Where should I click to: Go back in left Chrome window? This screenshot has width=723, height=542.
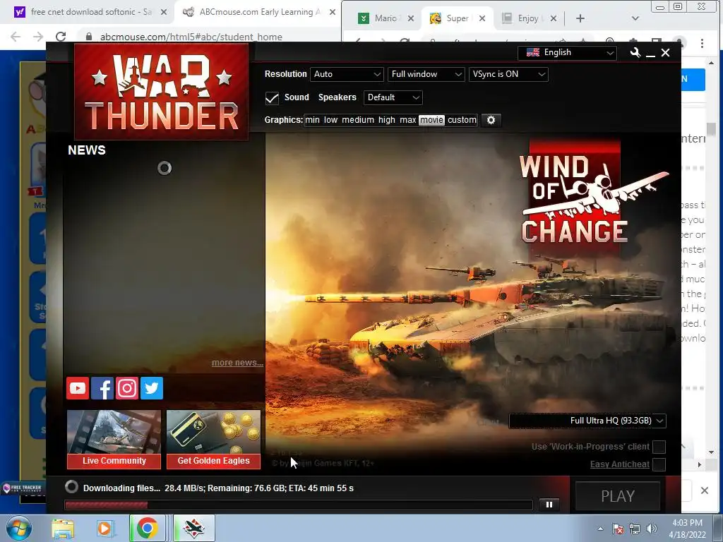pos(16,37)
